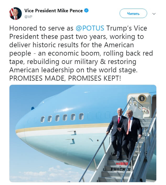Viewport: 166px width, 185px height.
Task: Follow the account with Читать button
Action: pos(133,13)
